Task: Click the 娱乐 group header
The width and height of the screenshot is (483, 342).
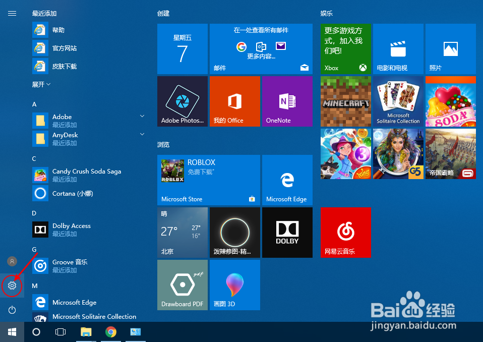Action: [327, 13]
